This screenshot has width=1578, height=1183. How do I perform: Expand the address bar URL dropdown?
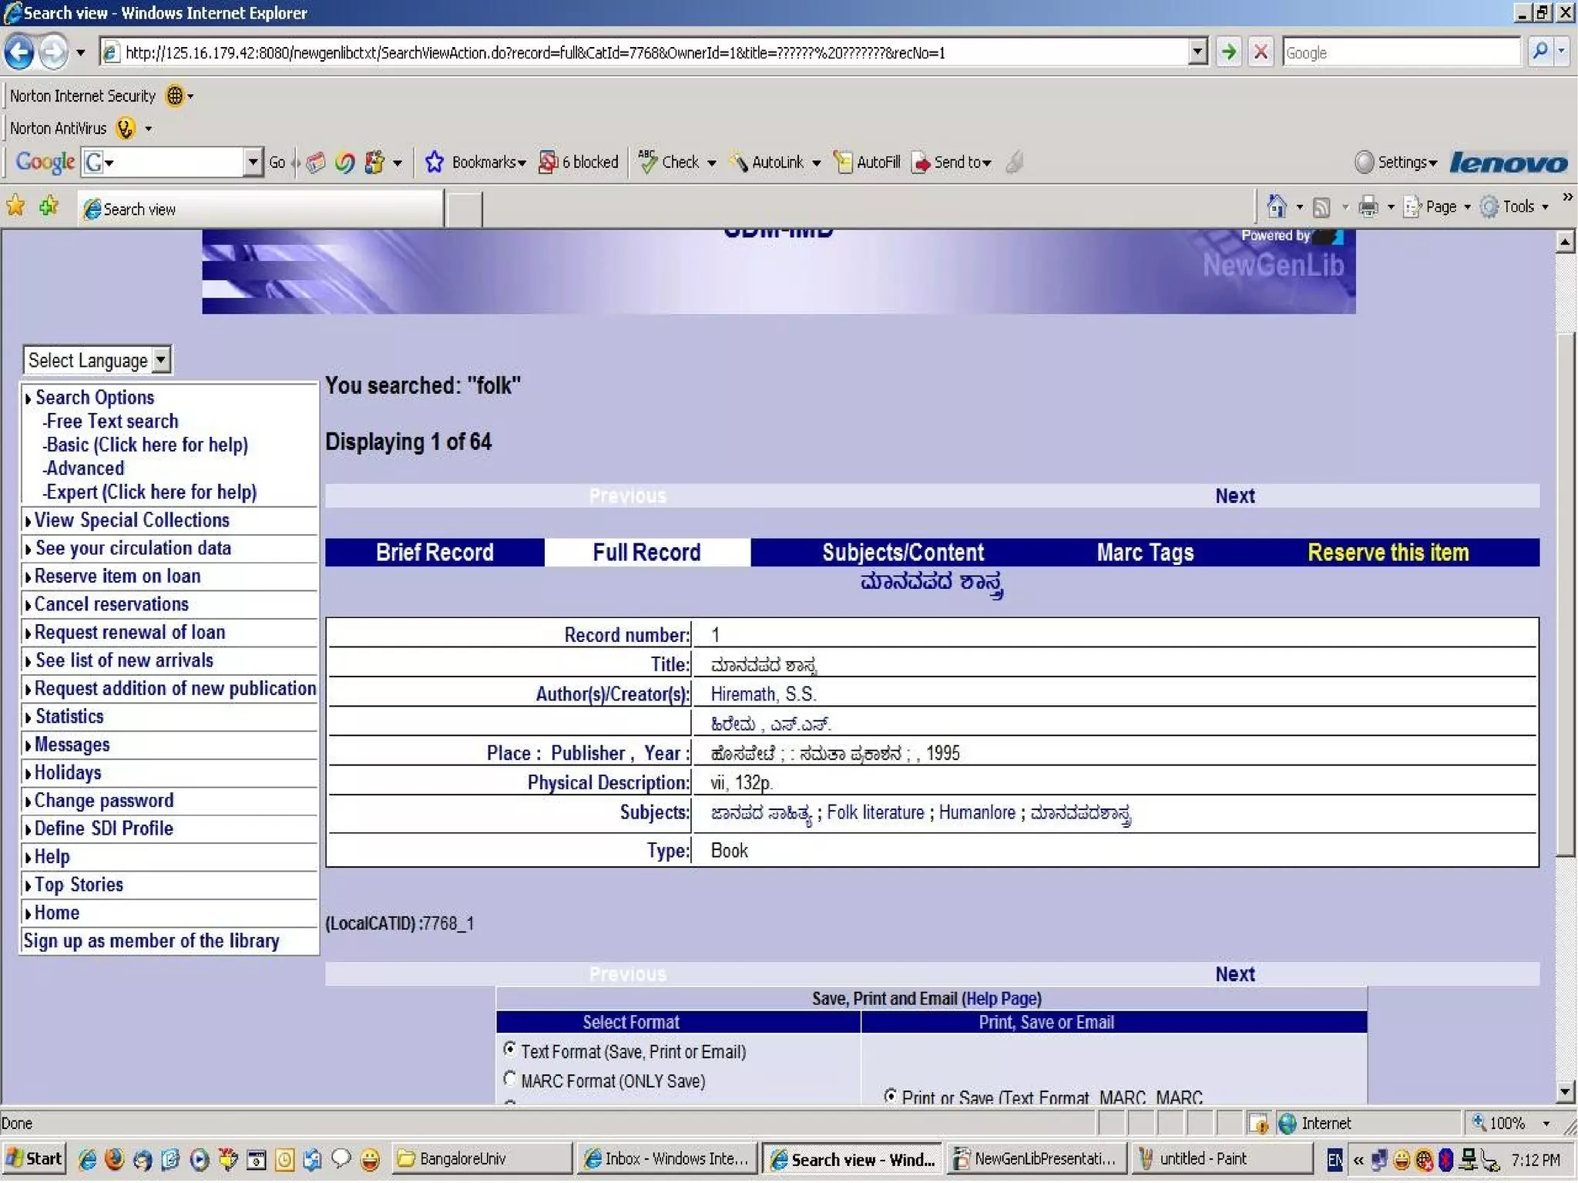click(x=1197, y=52)
